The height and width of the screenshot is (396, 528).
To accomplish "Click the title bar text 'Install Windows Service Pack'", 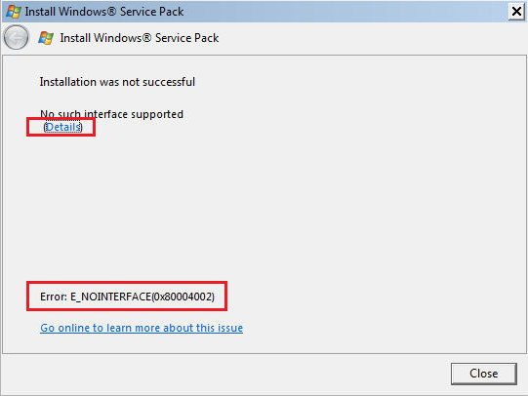I will pos(104,12).
